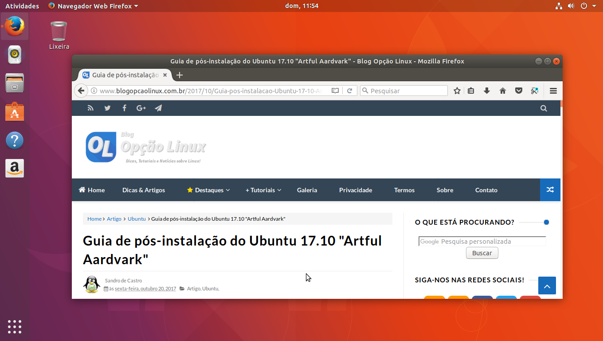Screen dimensions: 603x341
Task: Open the Termos menu item
Action: pyautogui.click(x=404, y=190)
